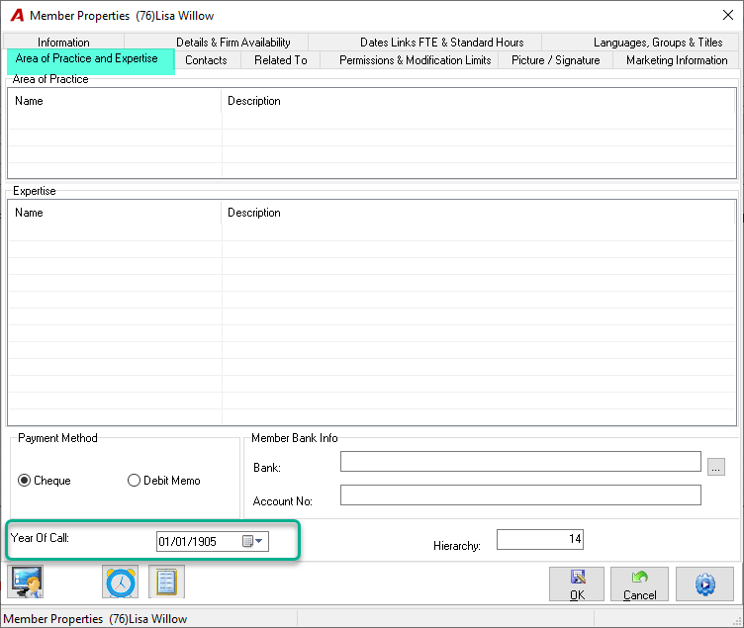This screenshot has width=744, height=628.
Task: Click Description column header in Area of Practice
Action: [478, 101]
